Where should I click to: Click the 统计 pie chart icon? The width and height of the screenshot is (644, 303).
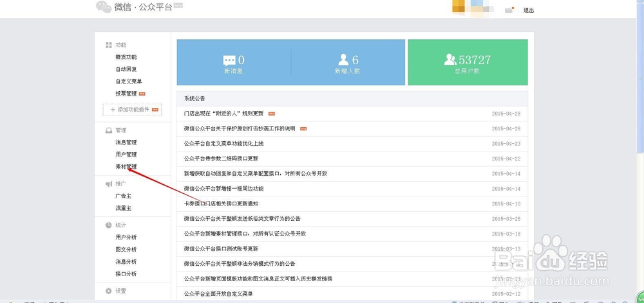(x=109, y=225)
